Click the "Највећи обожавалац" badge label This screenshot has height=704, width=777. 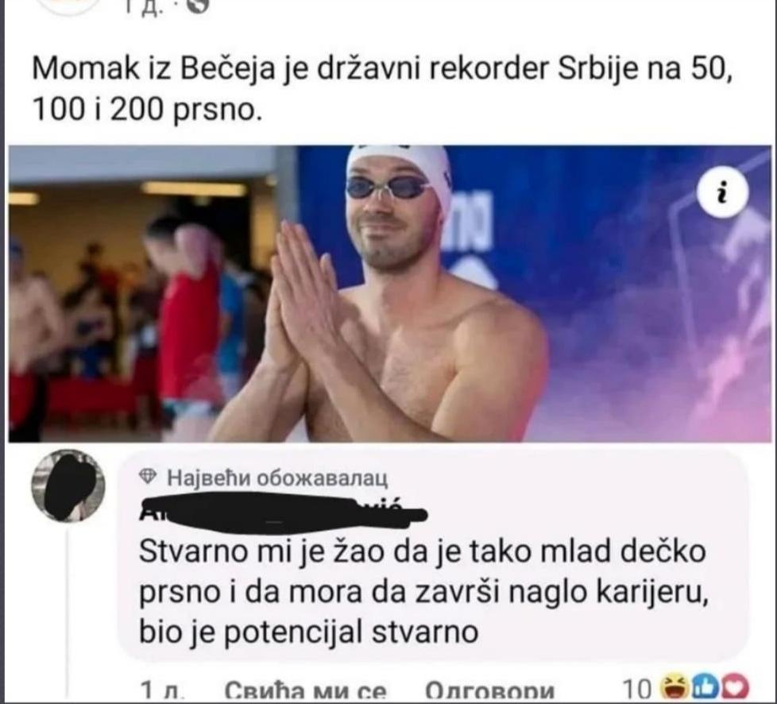(277, 478)
